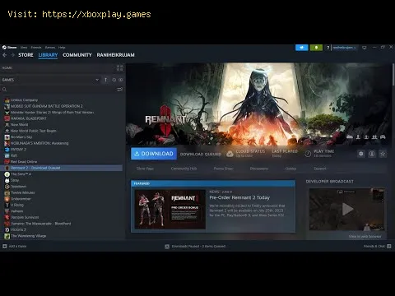Open the View menu
Image resolution: width=395 pixels, height=296 pixels.
[x=24, y=48]
